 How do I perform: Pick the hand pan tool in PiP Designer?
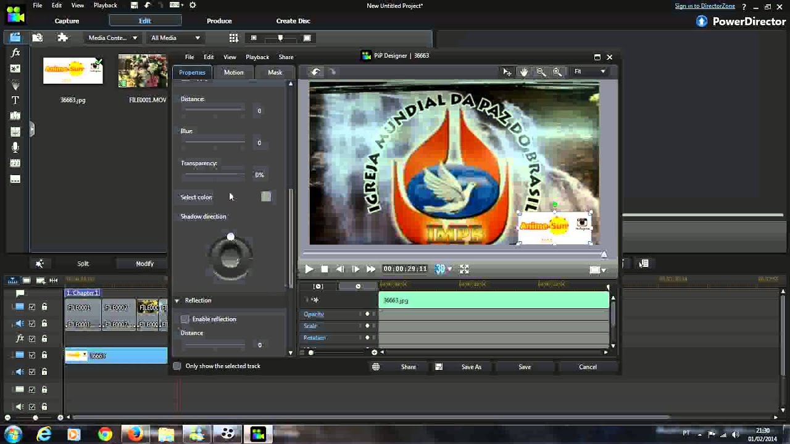pyautogui.click(x=524, y=72)
